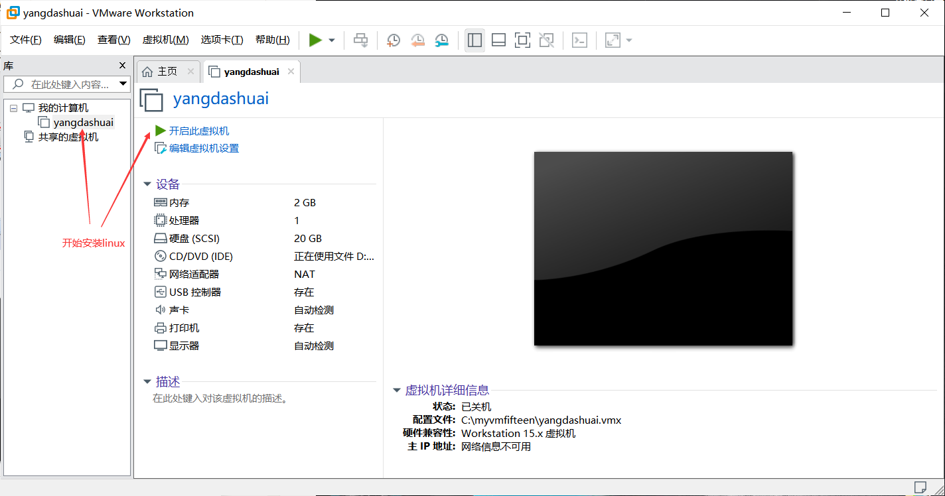This screenshot has height=496, width=945.
Task: Click 编辑虚拟机设置 link
Action: (204, 148)
